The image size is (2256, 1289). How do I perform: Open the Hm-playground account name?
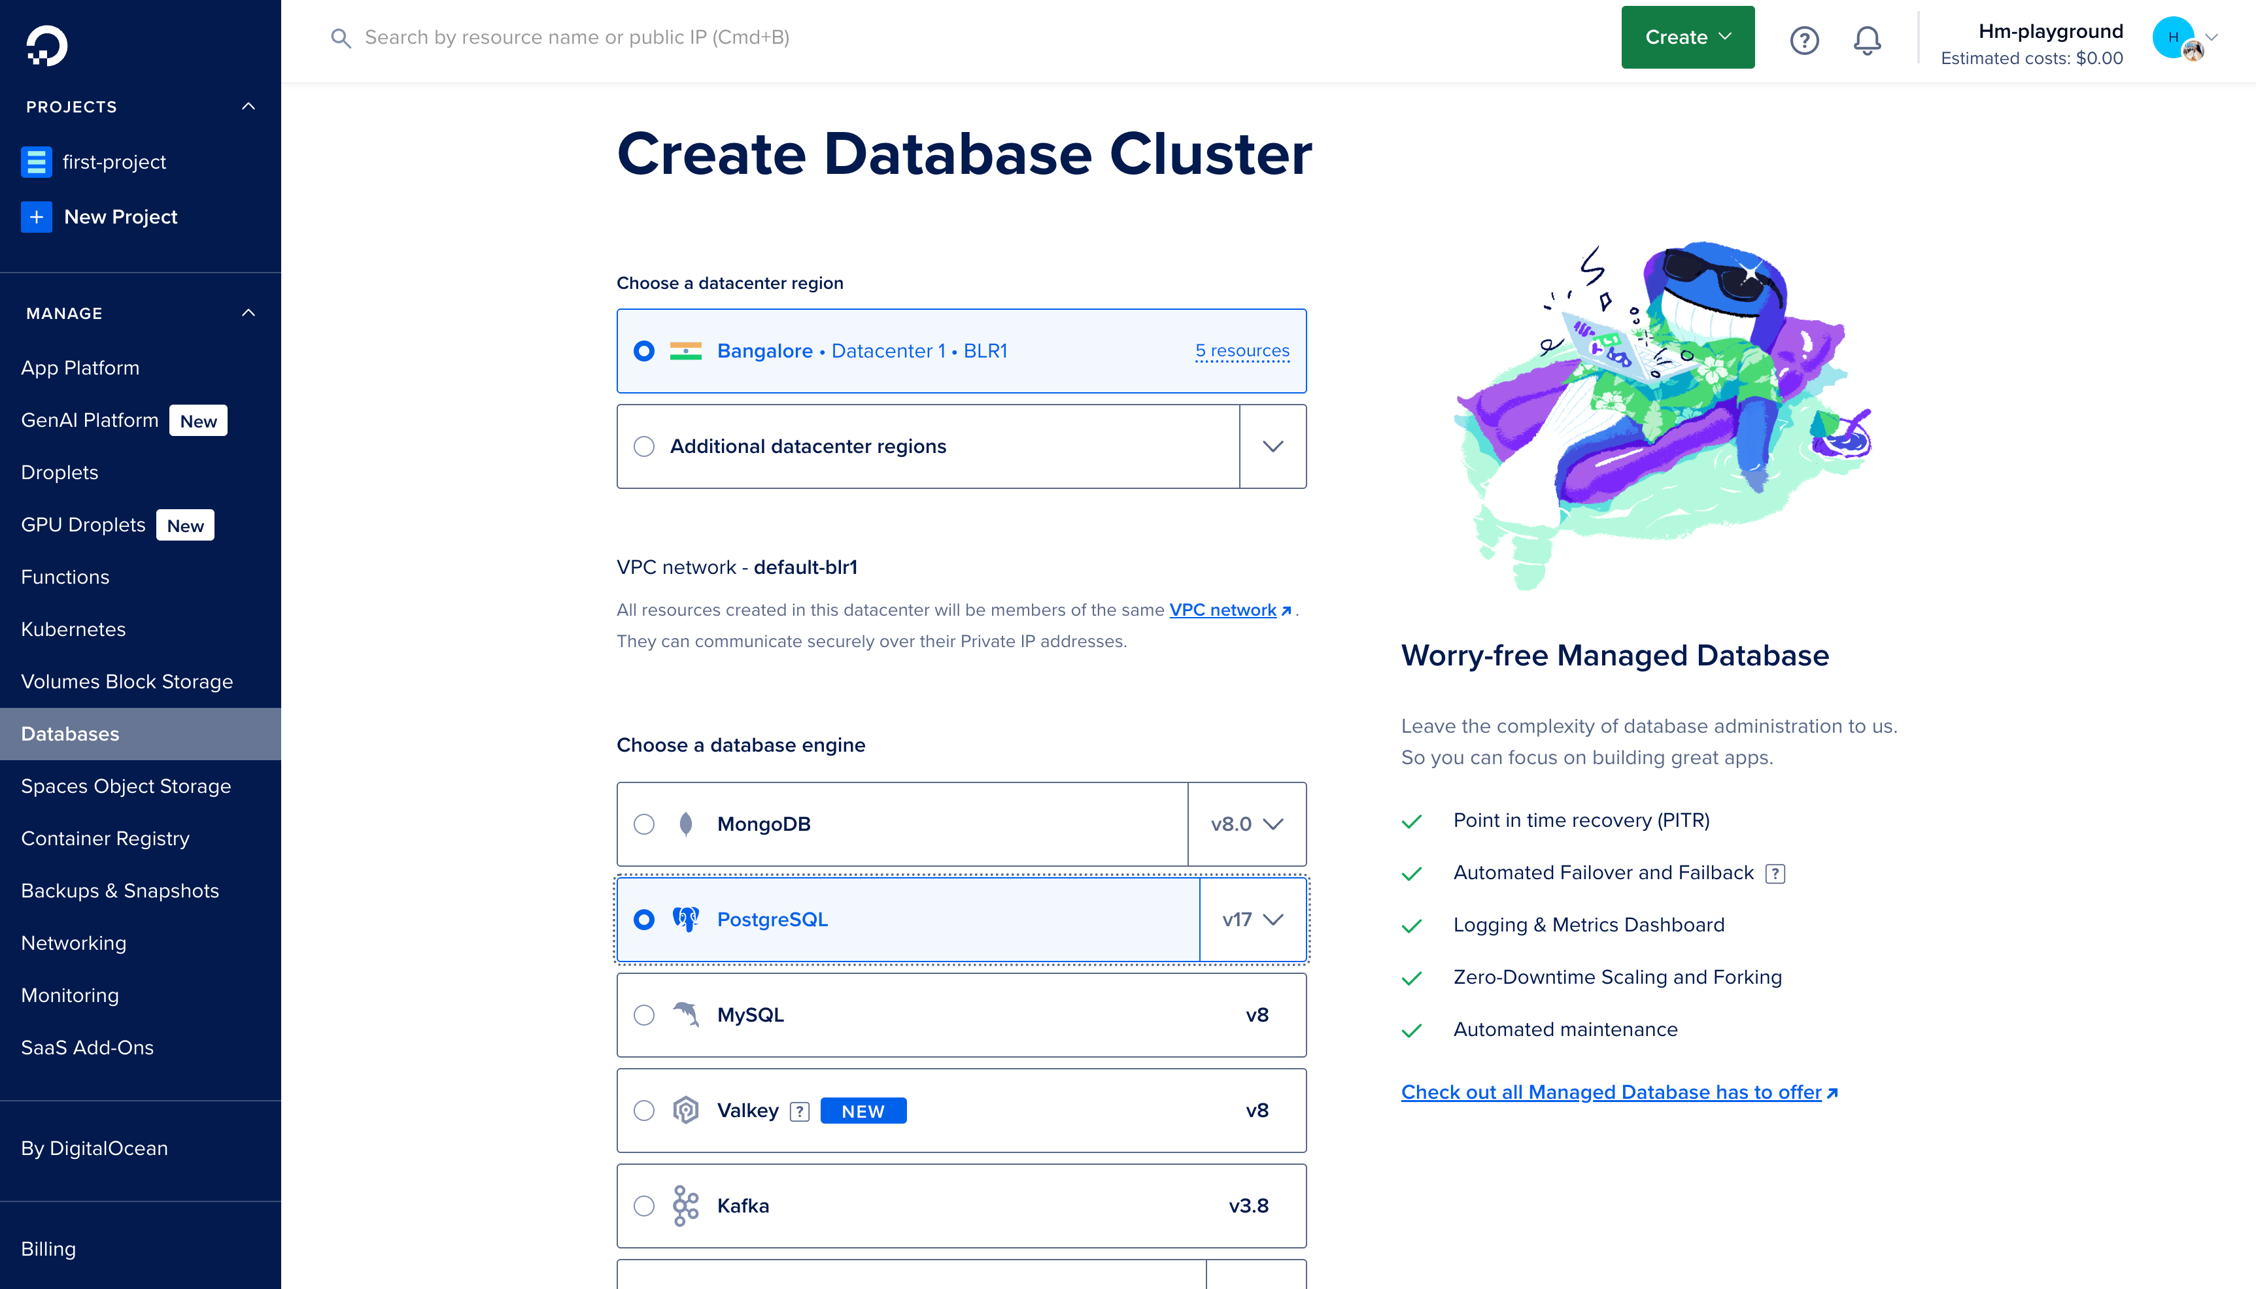click(x=2051, y=31)
